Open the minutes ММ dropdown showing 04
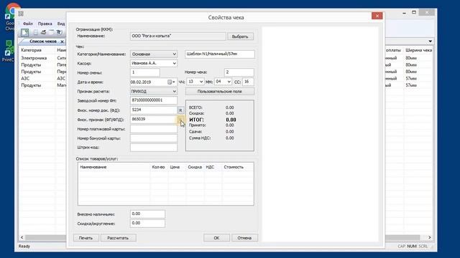 point(223,82)
